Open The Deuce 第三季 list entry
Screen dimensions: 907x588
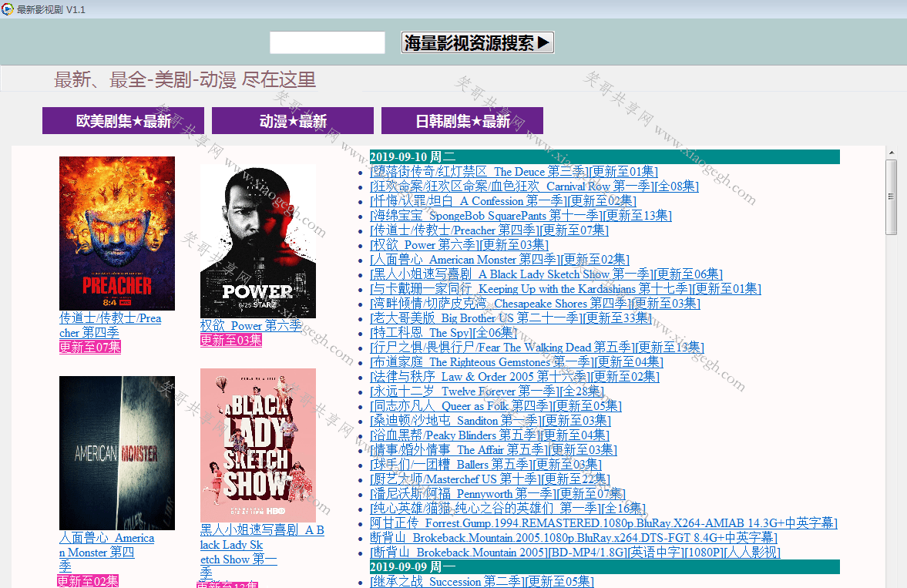(x=514, y=172)
